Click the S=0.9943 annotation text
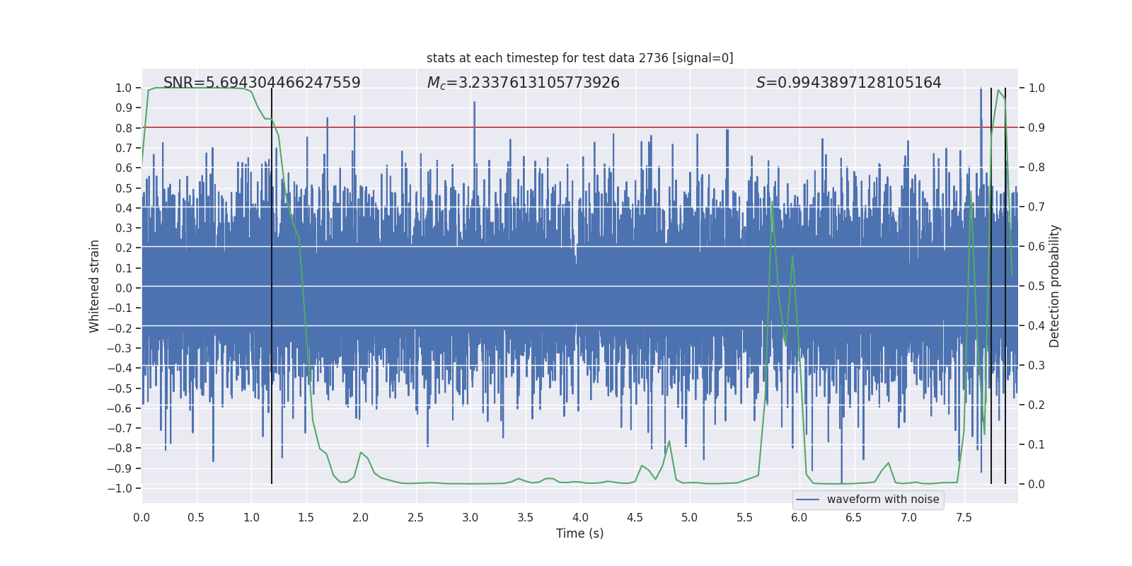The width and height of the screenshot is (1132, 566). click(849, 83)
